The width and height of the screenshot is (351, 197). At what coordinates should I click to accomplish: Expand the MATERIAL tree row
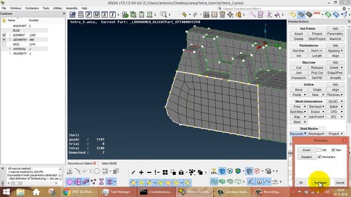pyautogui.click(x=10, y=49)
